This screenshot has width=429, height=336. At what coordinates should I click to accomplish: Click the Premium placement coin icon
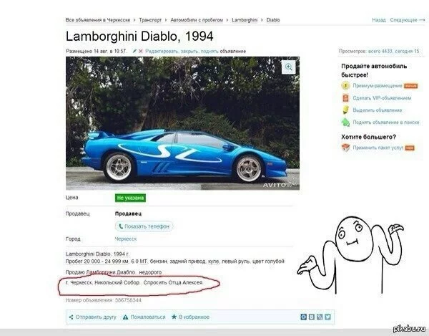(345, 86)
